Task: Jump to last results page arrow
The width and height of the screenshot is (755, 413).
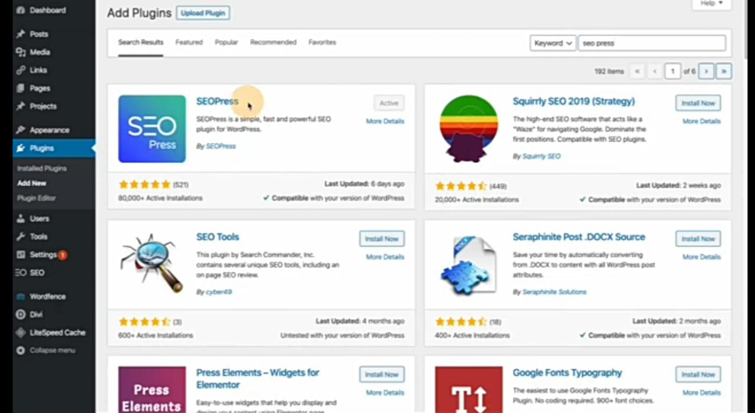Action: (724, 71)
